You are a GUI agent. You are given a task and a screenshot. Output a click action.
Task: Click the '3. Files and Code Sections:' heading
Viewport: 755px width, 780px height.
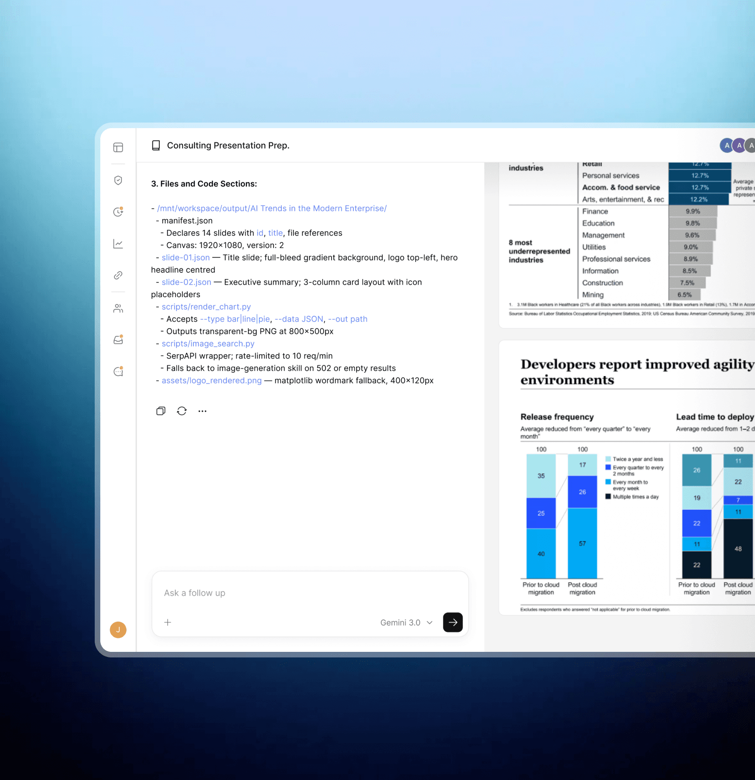(204, 184)
